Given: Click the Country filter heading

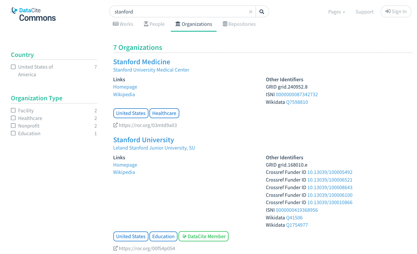Looking at the screenshot, I should click(22, 55).
